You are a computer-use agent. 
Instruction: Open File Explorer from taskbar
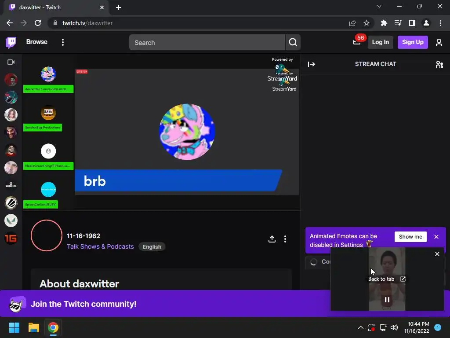tap(33, 327)
